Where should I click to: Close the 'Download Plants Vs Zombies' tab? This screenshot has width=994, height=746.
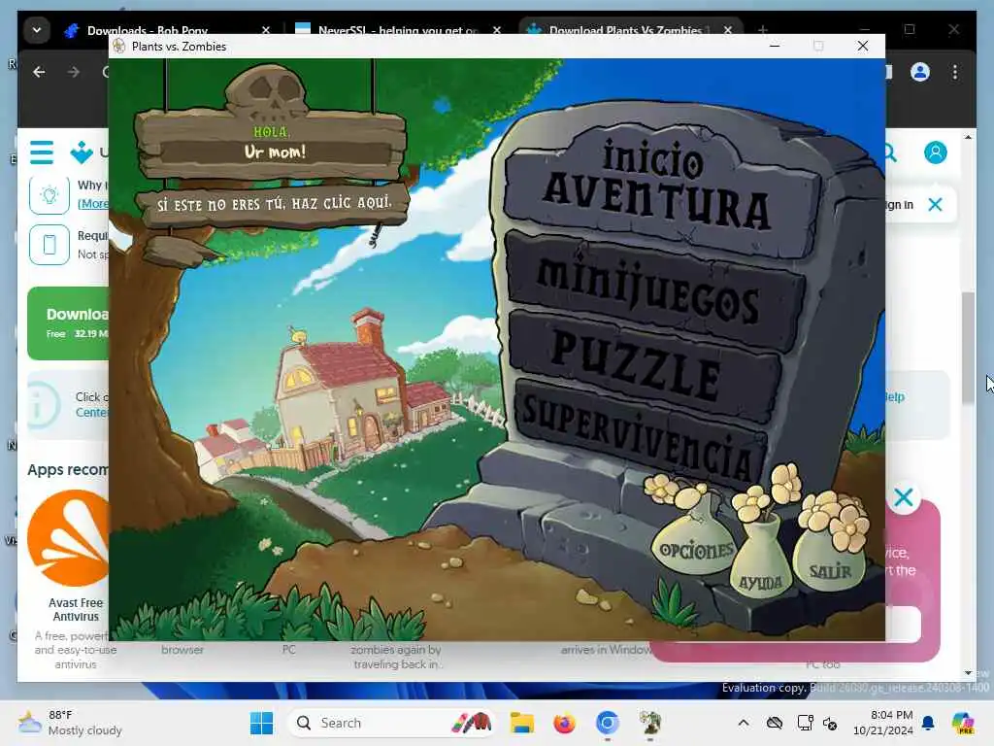tap(728, 30)
